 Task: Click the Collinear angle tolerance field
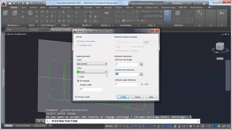[x=126, y=84]
